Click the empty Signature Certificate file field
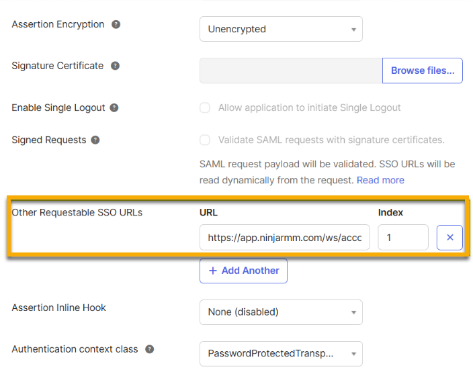 290,71
